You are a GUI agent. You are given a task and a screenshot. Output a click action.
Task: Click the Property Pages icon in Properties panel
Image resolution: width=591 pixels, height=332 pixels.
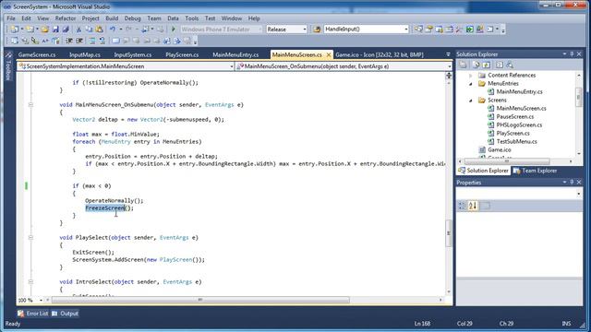coord(486,206)
